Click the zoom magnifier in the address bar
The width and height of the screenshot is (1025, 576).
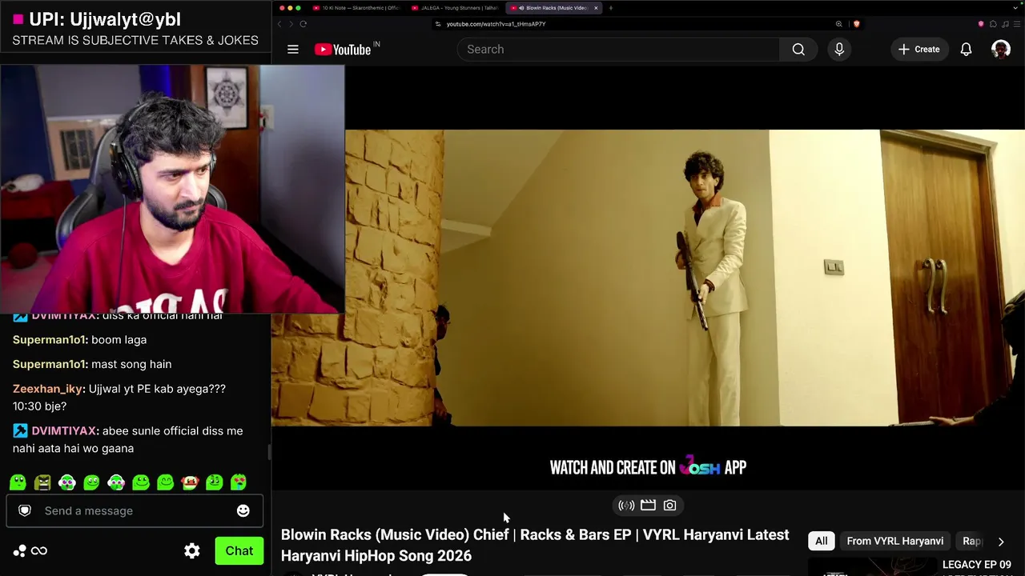[x=839, y=24]
